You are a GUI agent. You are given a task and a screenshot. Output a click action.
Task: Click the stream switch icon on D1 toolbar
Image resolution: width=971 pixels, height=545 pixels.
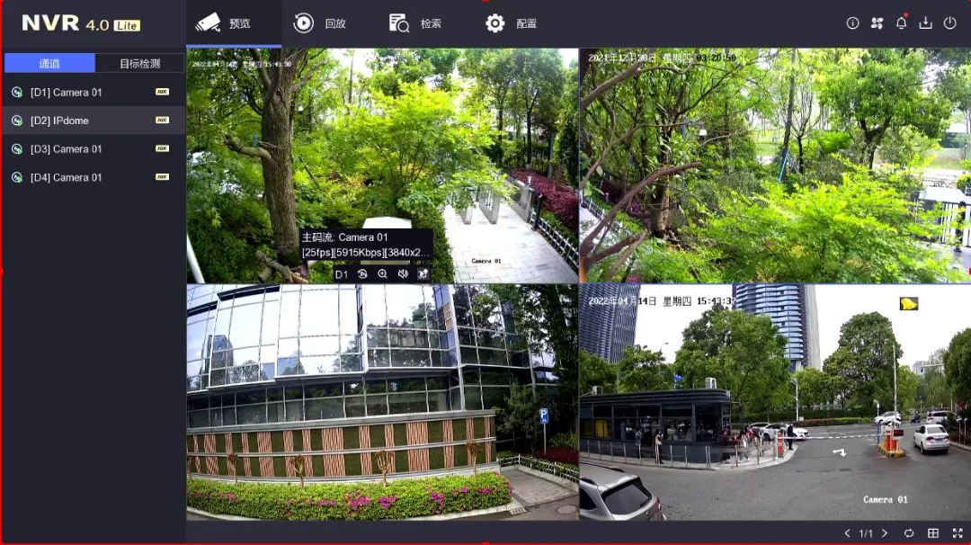point(362,274)
